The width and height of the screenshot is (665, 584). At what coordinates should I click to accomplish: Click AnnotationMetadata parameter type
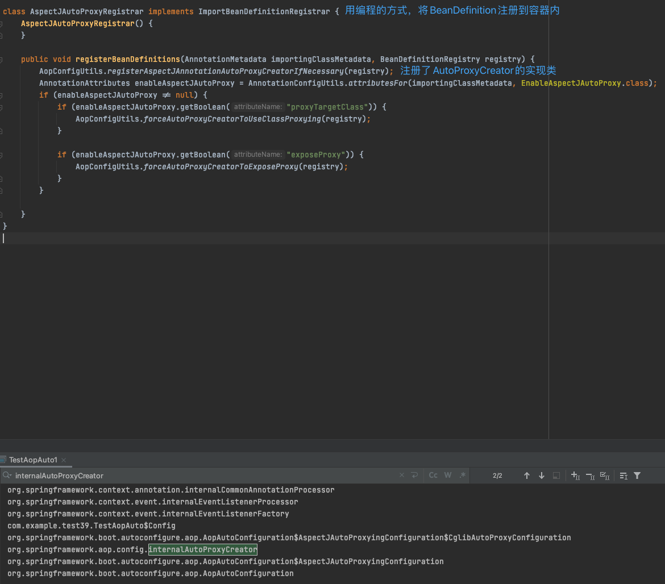(225, 59)
